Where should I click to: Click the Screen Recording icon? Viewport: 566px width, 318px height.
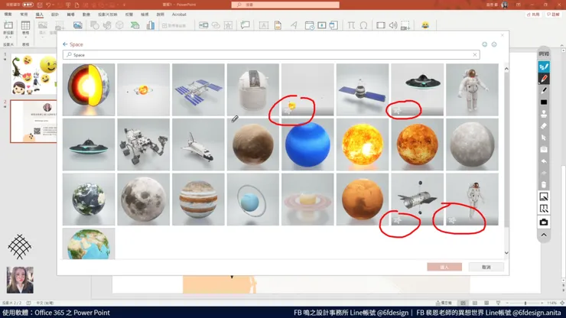(405, 25)
